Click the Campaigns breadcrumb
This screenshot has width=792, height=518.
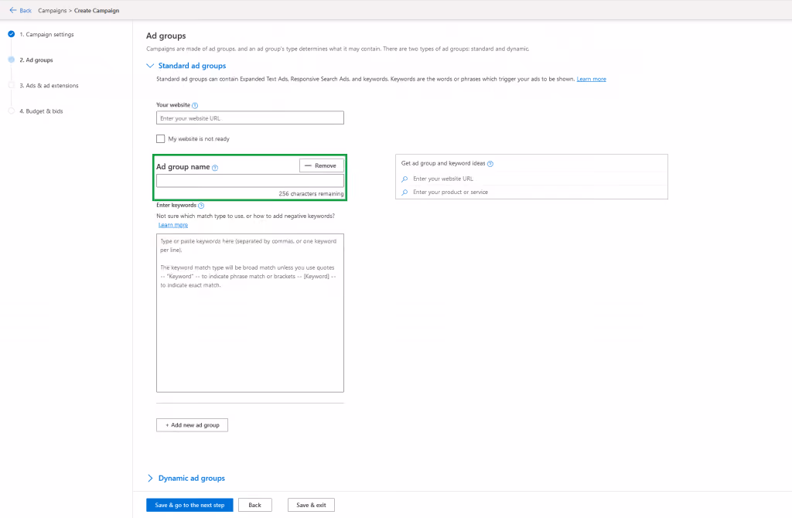tap(52, 11)
